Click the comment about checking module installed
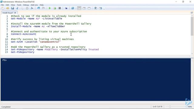 point(46,16)
